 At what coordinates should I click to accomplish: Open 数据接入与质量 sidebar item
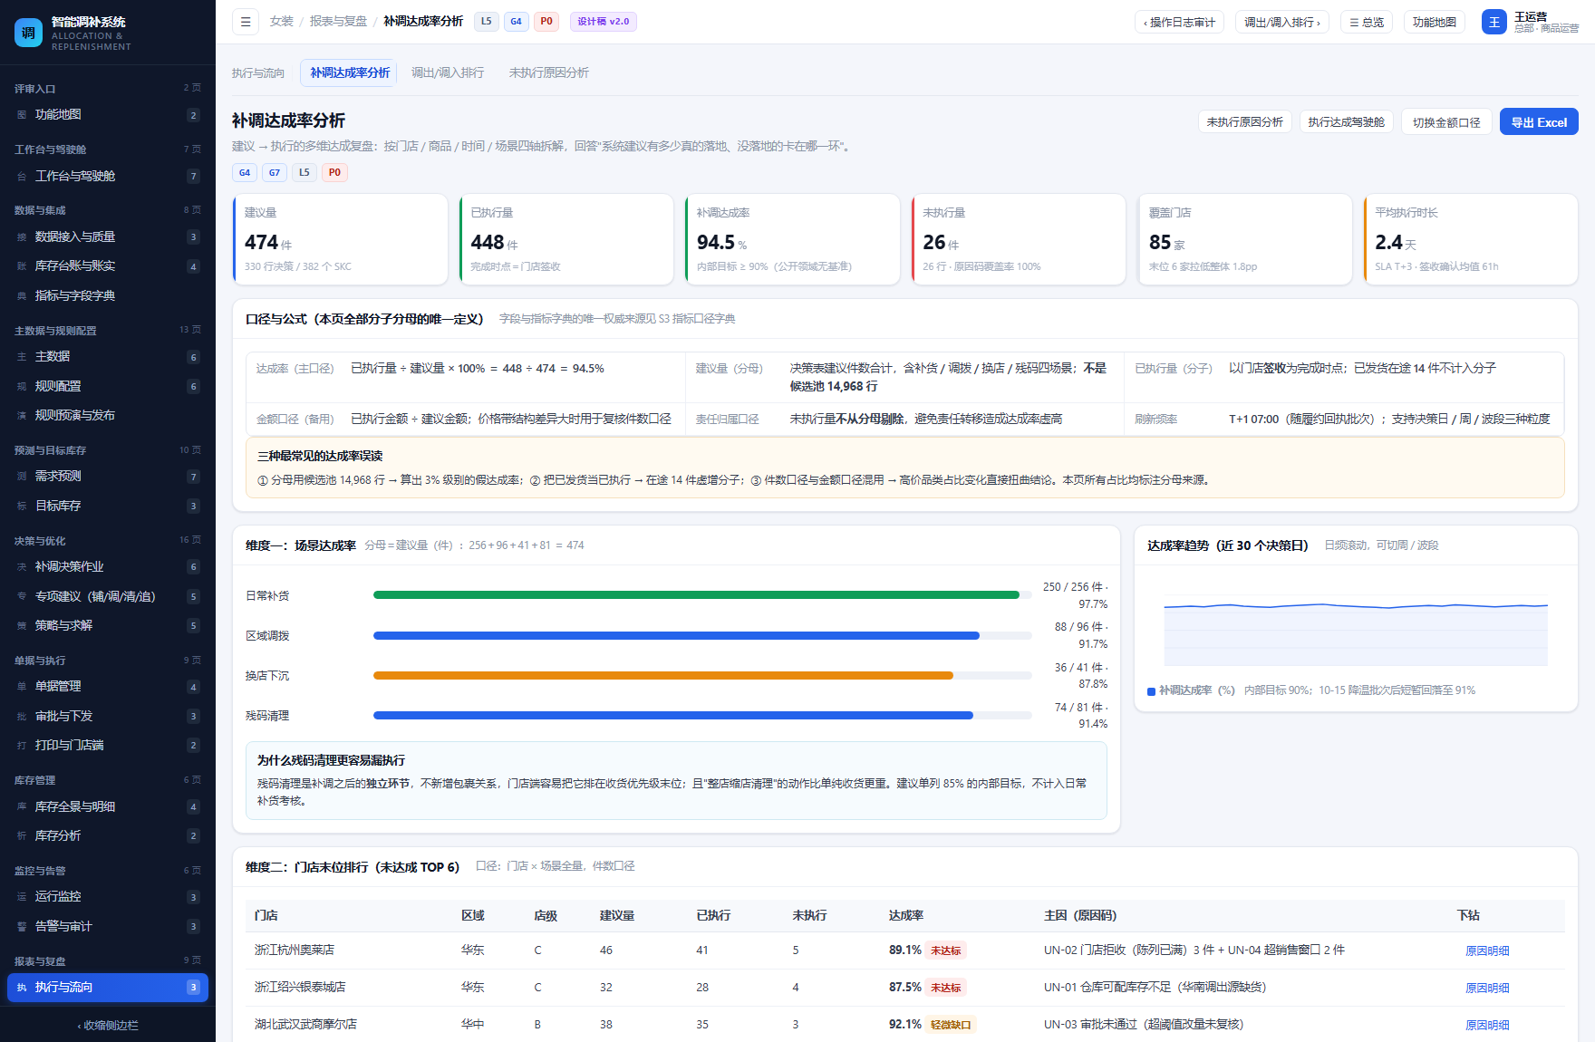pos(108,237)
